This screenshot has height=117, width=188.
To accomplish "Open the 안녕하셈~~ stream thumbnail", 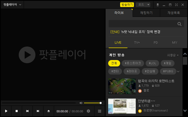I will pos(122,106).
